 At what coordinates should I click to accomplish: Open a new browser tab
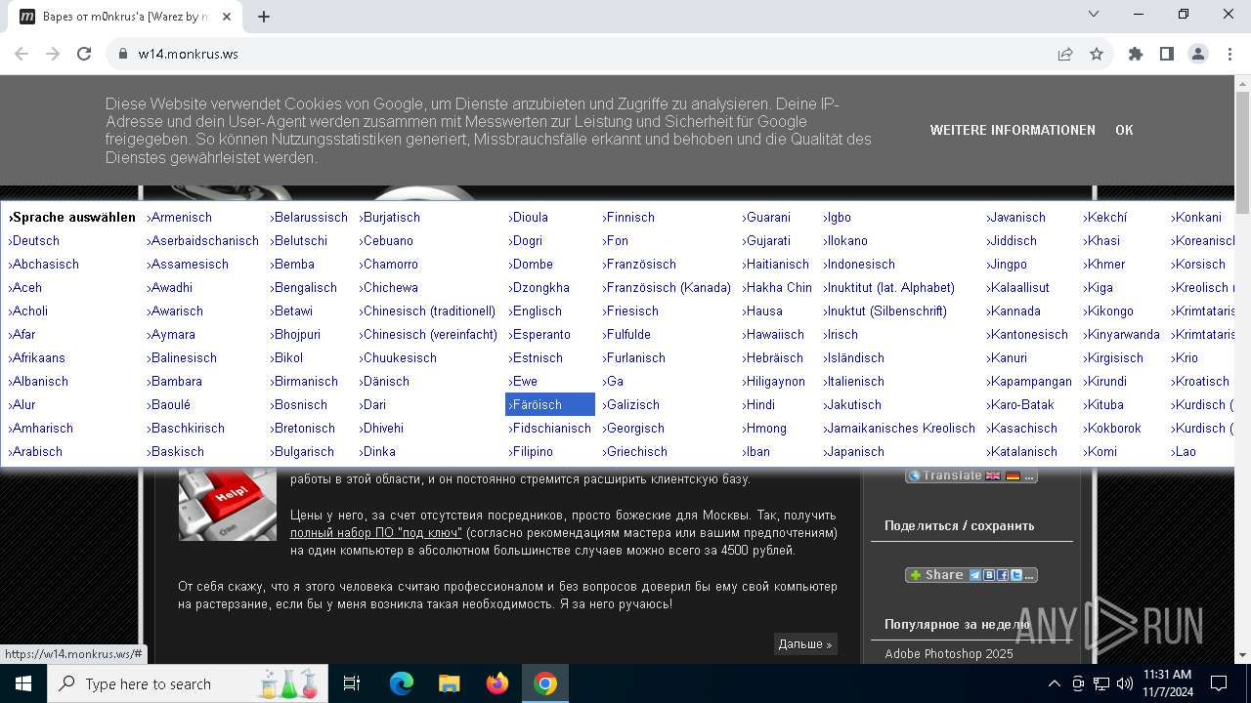264,17
